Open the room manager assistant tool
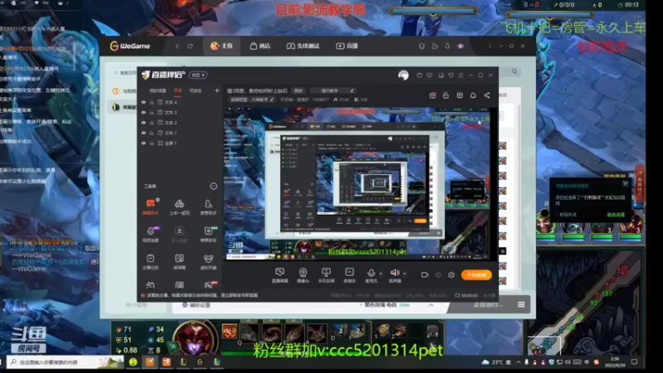Image resolution: width=663 pixels, height=373 pixels. coord(208,204)
